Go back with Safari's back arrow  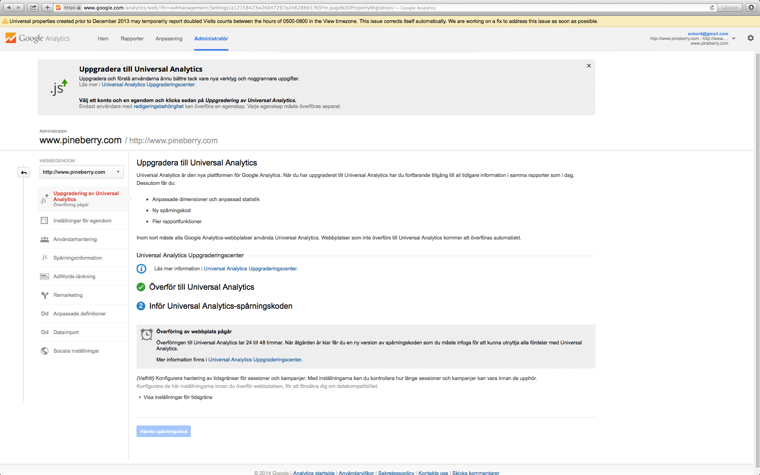pos(9,8)
